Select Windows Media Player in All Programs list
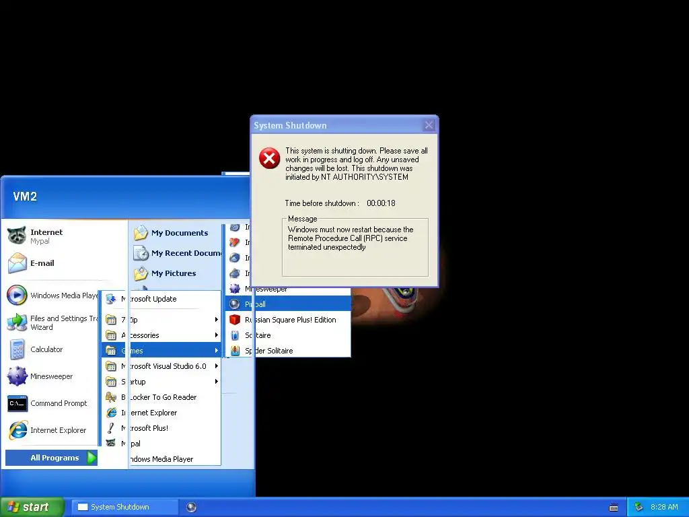 click(x=162, y=459)
